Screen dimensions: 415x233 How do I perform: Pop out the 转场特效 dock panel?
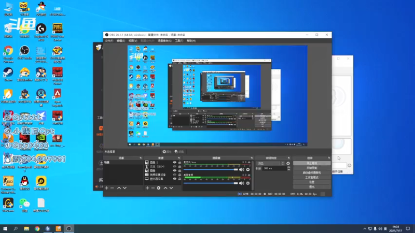(289, 158)
